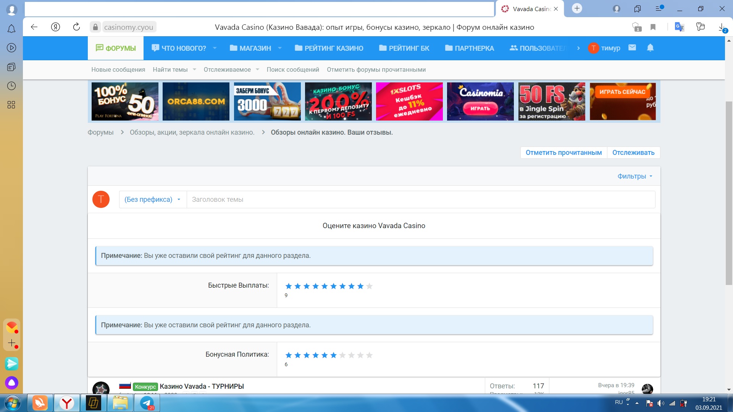The height and width of the screenshot is (412, 733).
Task: Open the page translate icon
Action: coord(679,27)
